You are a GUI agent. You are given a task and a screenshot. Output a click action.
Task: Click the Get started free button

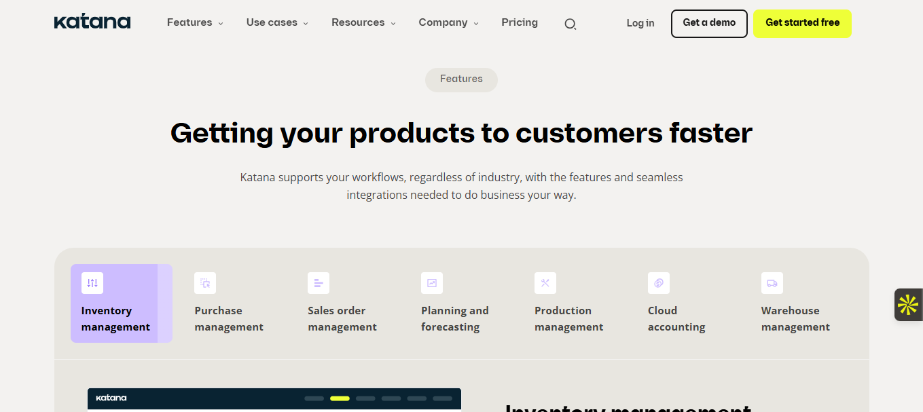point(802,23)
